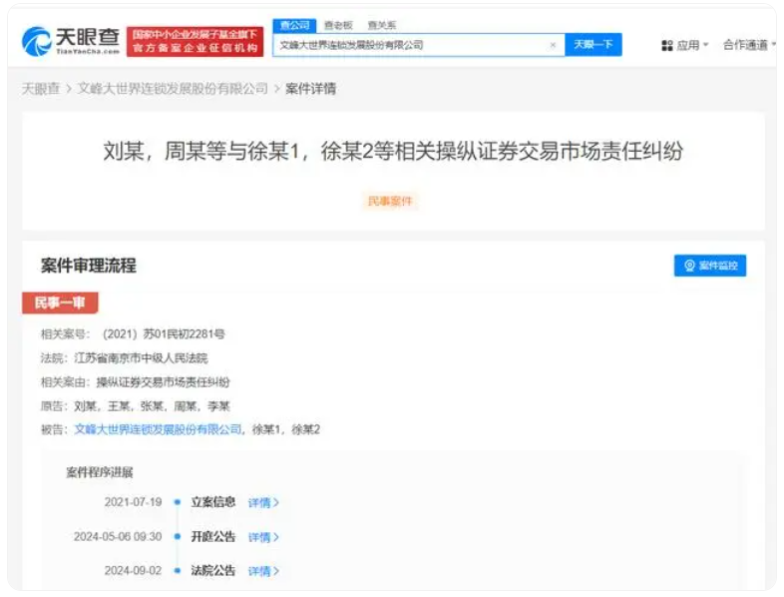Click the timeline dot beside 开庭公告
Image resolution: width=784 pixels, height=597 pixels.
177,537
